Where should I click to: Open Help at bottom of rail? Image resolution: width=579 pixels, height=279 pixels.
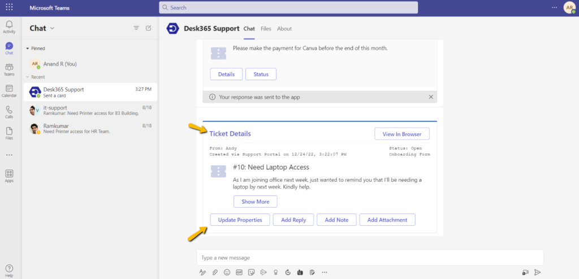coord(9,271)
